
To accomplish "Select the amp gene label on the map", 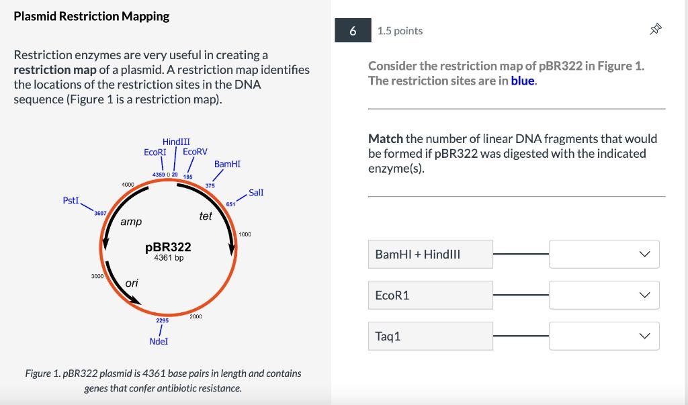I will click(x=130, y=221).
